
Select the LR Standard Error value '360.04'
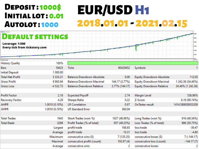click(126, 109)
